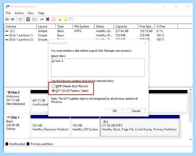The height and width of the screenshot is (156, 196).
Task: Click '529 MB' capacity cell in volume list
Action: (120, 35)
